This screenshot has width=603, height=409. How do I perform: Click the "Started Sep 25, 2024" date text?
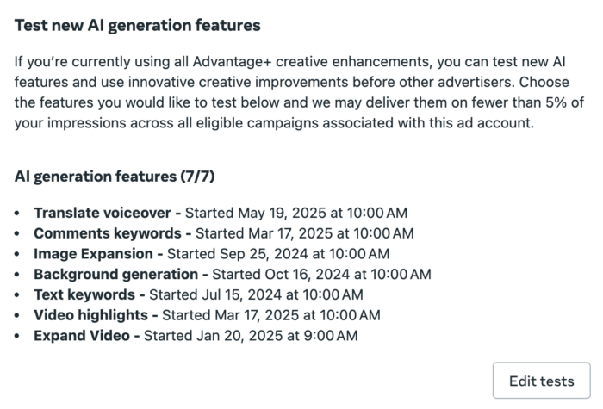278,254
